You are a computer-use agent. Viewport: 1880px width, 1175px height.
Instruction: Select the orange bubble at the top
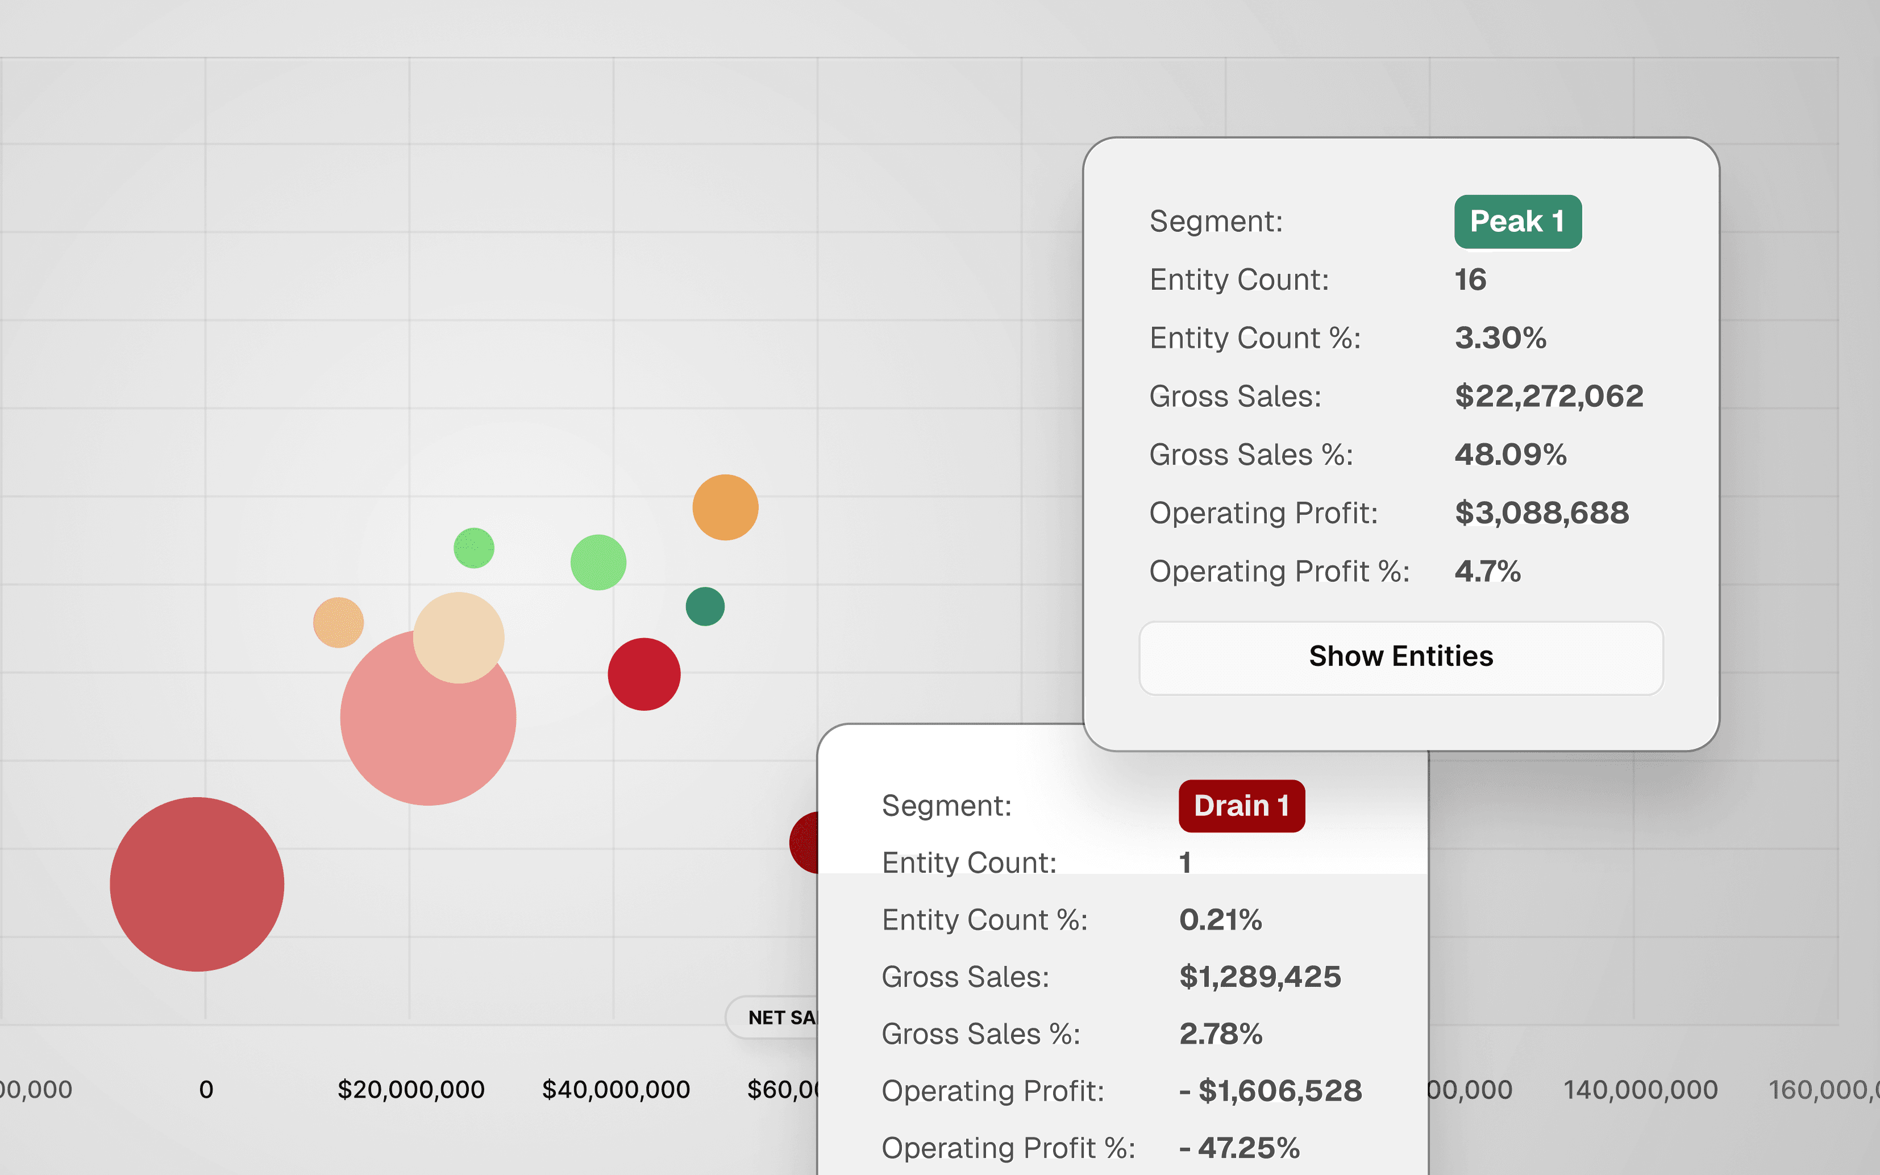click(x=725, y=507)
